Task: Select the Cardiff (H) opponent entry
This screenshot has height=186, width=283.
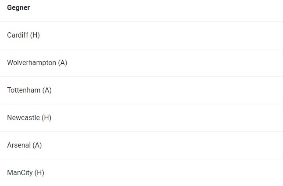Action: click(23, 35)
